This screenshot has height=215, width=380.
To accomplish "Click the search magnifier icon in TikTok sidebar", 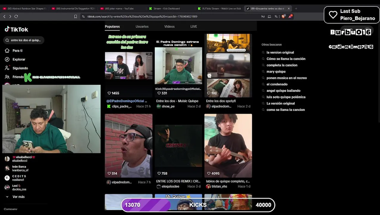I will tap(7, 40).
